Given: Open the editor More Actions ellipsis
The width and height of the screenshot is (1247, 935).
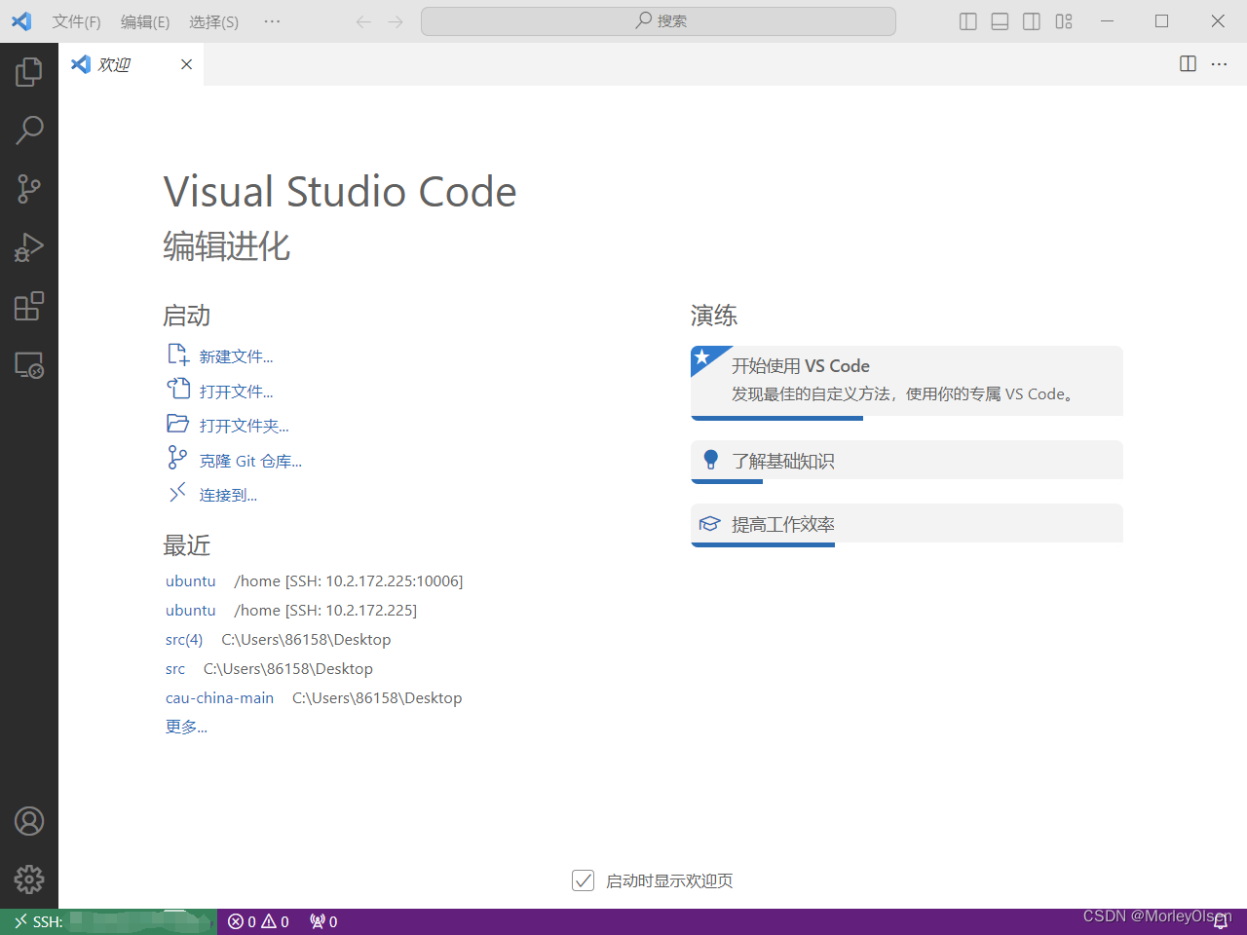Looking at the screenshot, I should (1219, 63).
